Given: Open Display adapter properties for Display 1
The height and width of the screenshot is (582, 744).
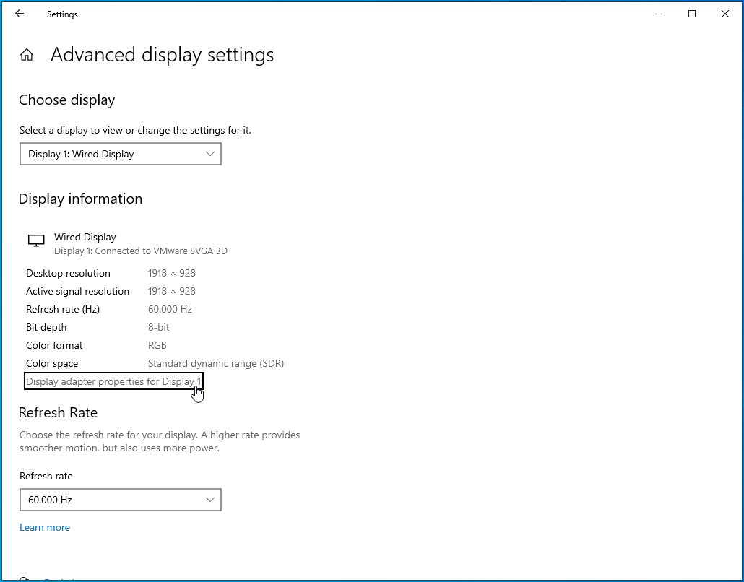Looking at the screenshot, I should tap(113, 381).
